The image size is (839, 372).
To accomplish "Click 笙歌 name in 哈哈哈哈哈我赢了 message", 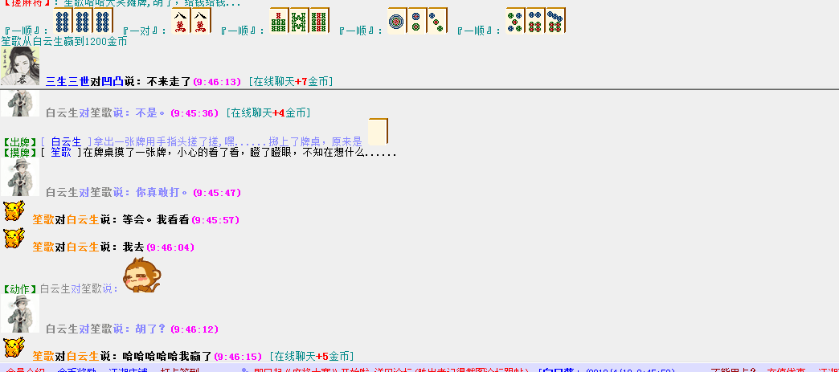I will [x=43, y=356].
